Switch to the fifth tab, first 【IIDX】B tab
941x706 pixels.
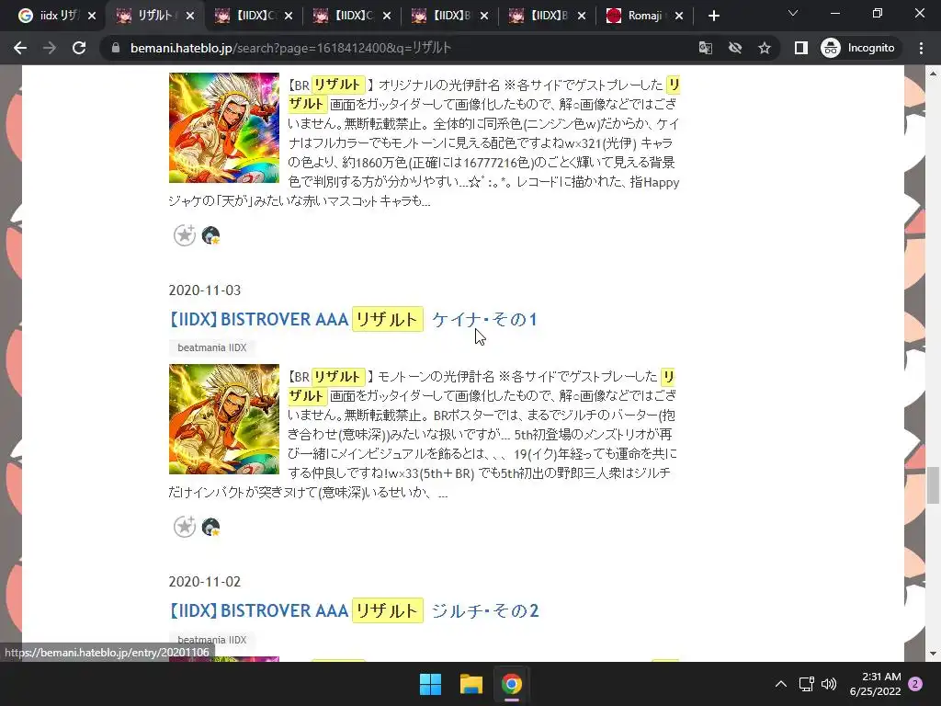click(x=448, y=16)
